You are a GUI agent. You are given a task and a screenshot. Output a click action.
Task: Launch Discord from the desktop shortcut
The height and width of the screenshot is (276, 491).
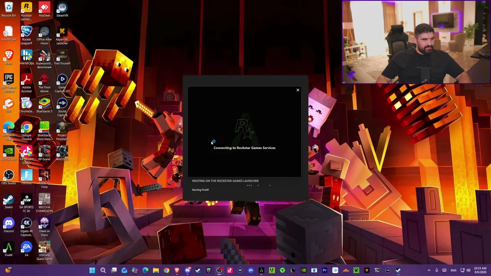pos(8,225)
